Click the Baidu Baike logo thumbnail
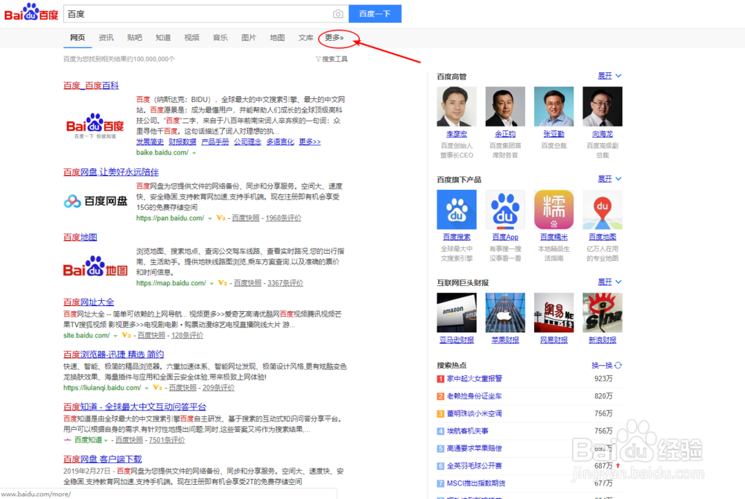Viewport: 745px width, 499px height. [95, 126]
